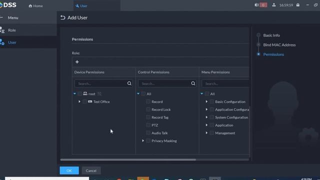Screen dimensions: 320x180
Task: Jump to Basic Info step
Action: (271, 35)
